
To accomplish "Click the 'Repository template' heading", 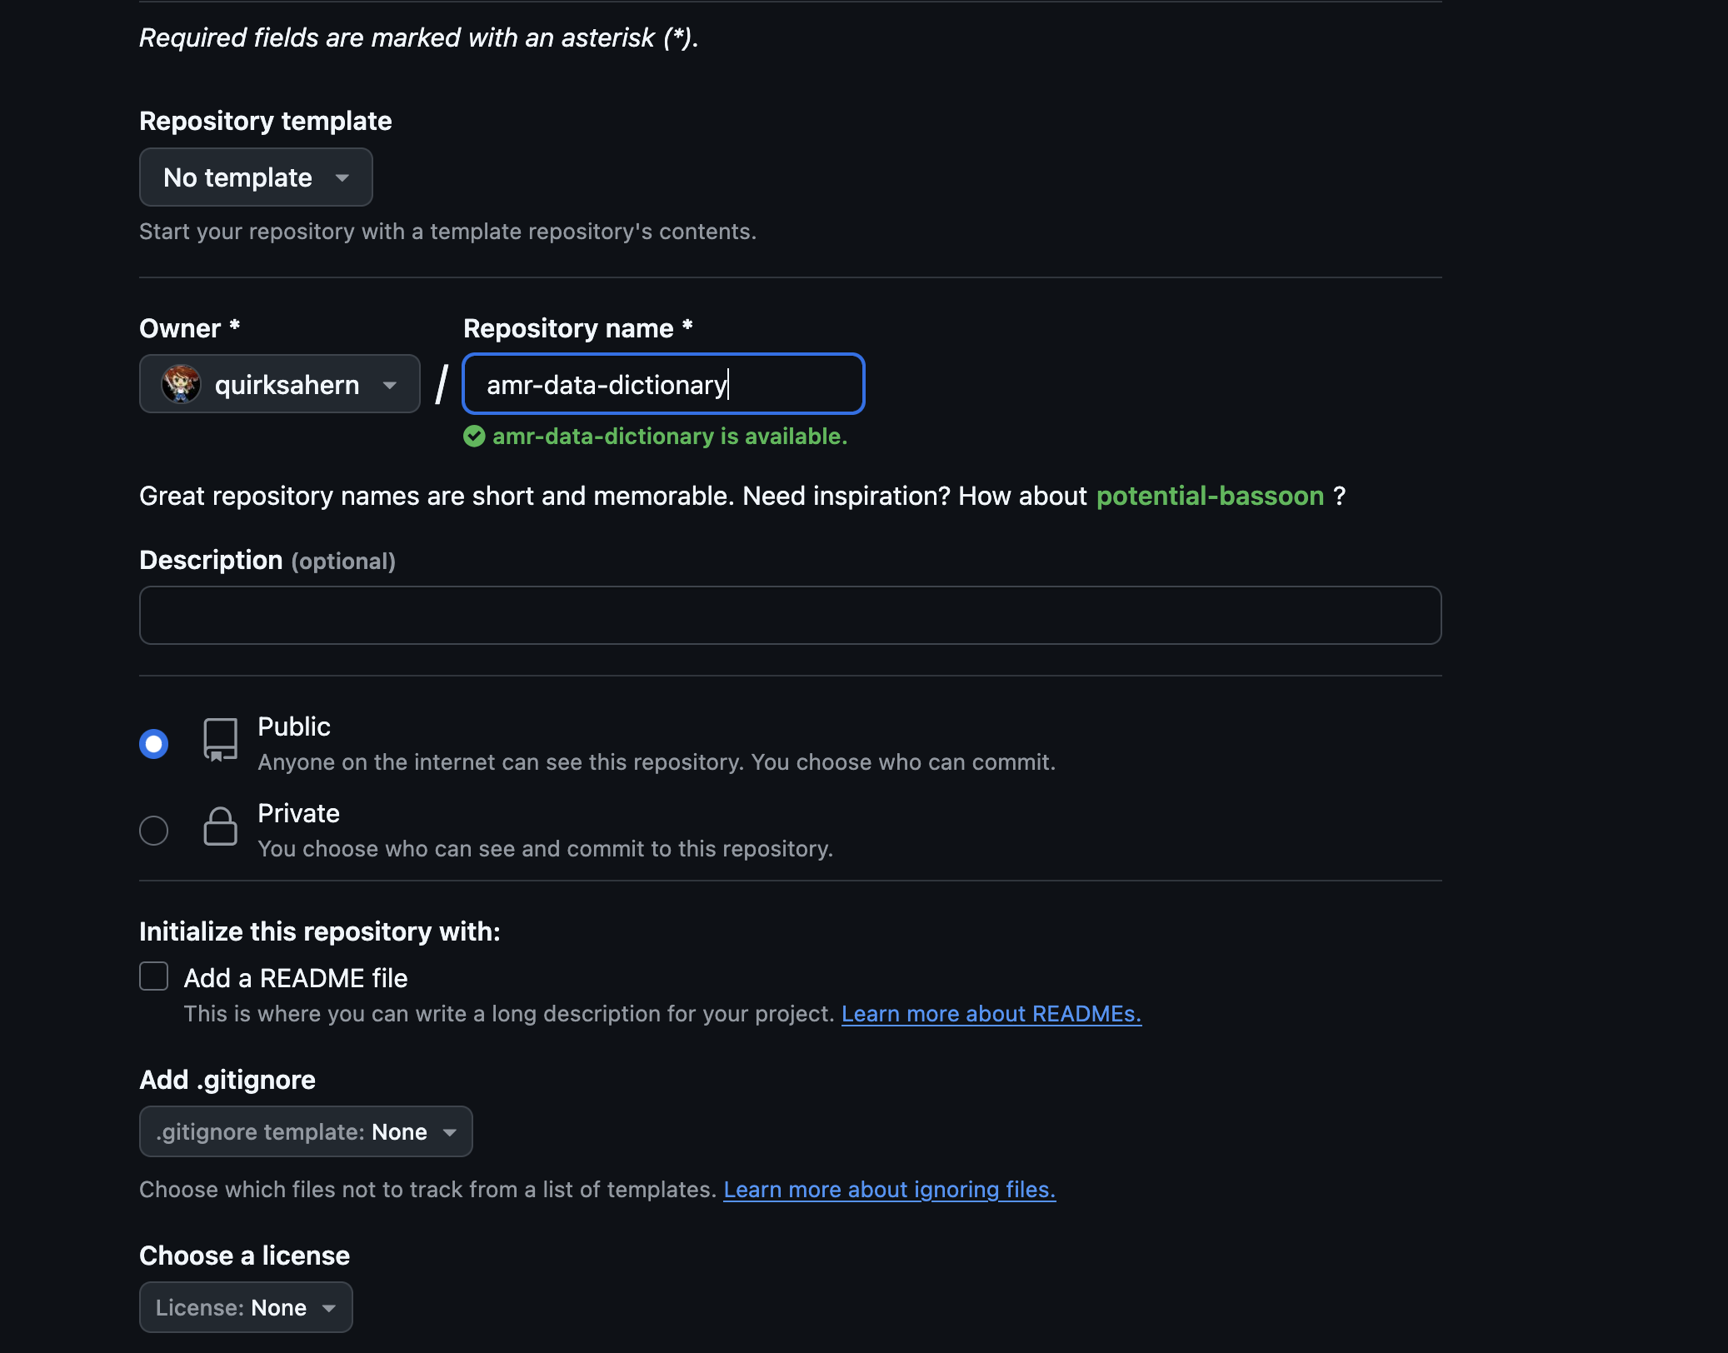I will [x=266, y=121].
